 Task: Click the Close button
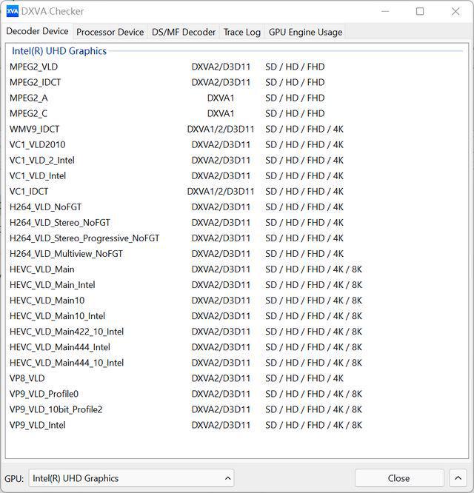(399, 478)
